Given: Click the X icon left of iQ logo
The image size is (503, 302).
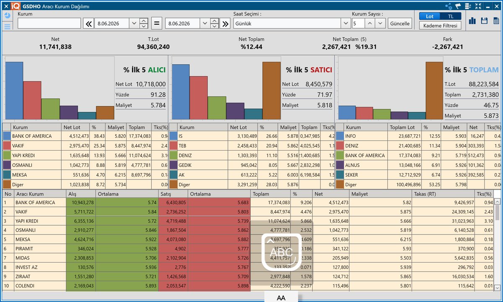Looking at the screenshot, I should [6, 6].
